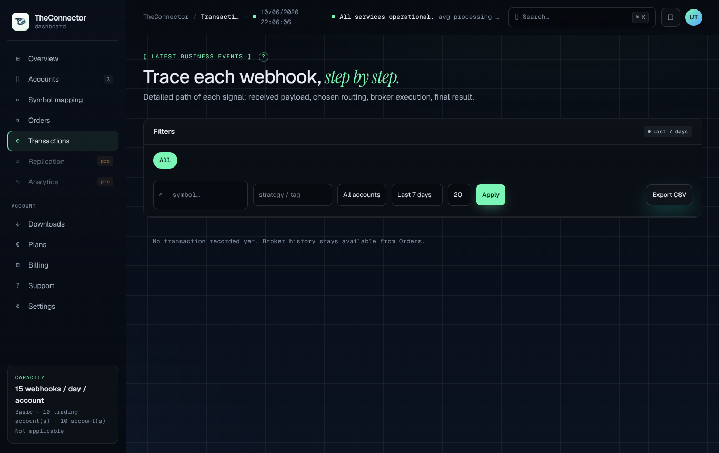The image size is (719, 453).
Task: Click the All services operational status
Action: 387,17
